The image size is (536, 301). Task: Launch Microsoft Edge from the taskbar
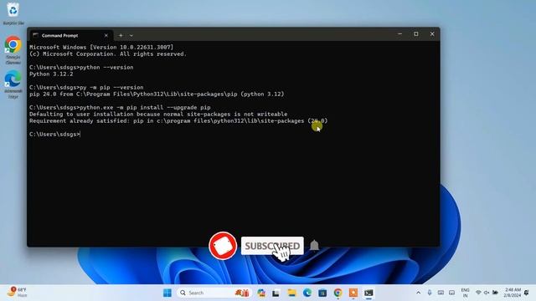pyautogui.click(x=307, y=293)
